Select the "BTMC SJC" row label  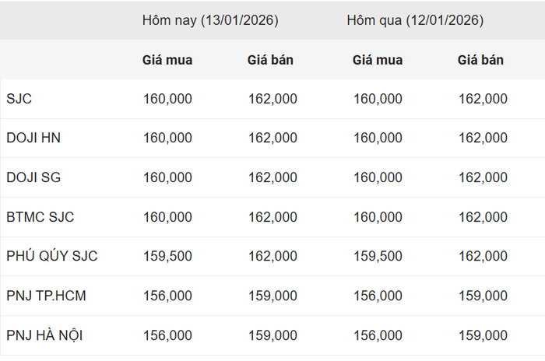point(40,217)
